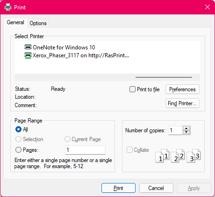Open printer Preferences

182,89
